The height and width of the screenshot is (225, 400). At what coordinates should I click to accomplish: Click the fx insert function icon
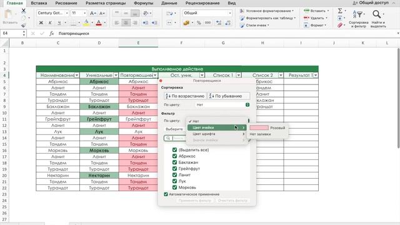pyautogui.click(x=51, y=33)
